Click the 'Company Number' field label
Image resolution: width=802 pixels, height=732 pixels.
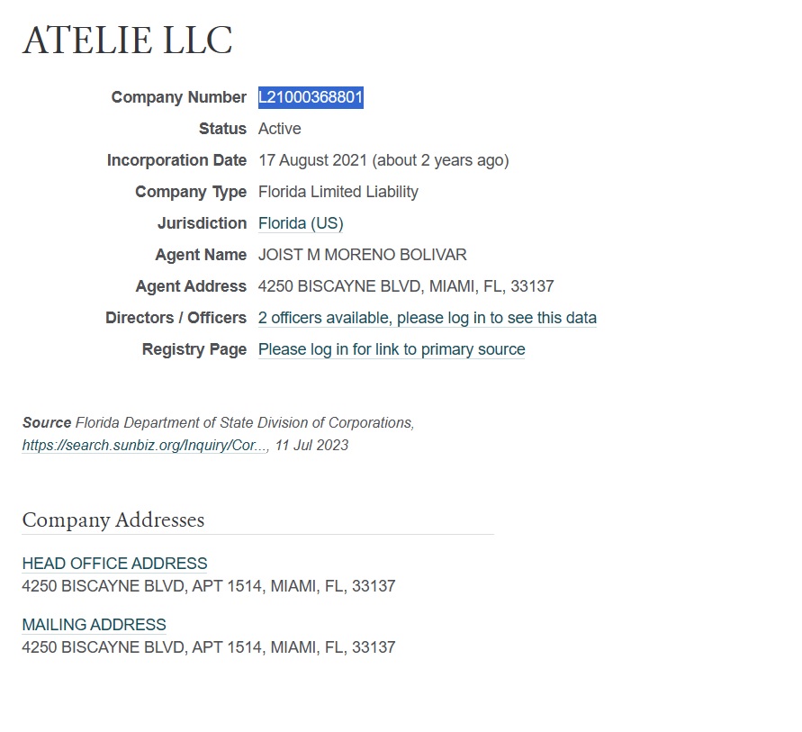(x=179, y=97)
